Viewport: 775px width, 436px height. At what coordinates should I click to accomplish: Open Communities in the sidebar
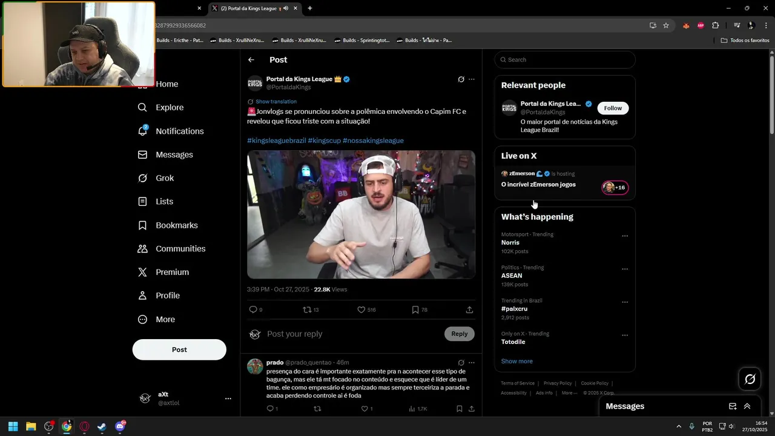tap(172, 249)
